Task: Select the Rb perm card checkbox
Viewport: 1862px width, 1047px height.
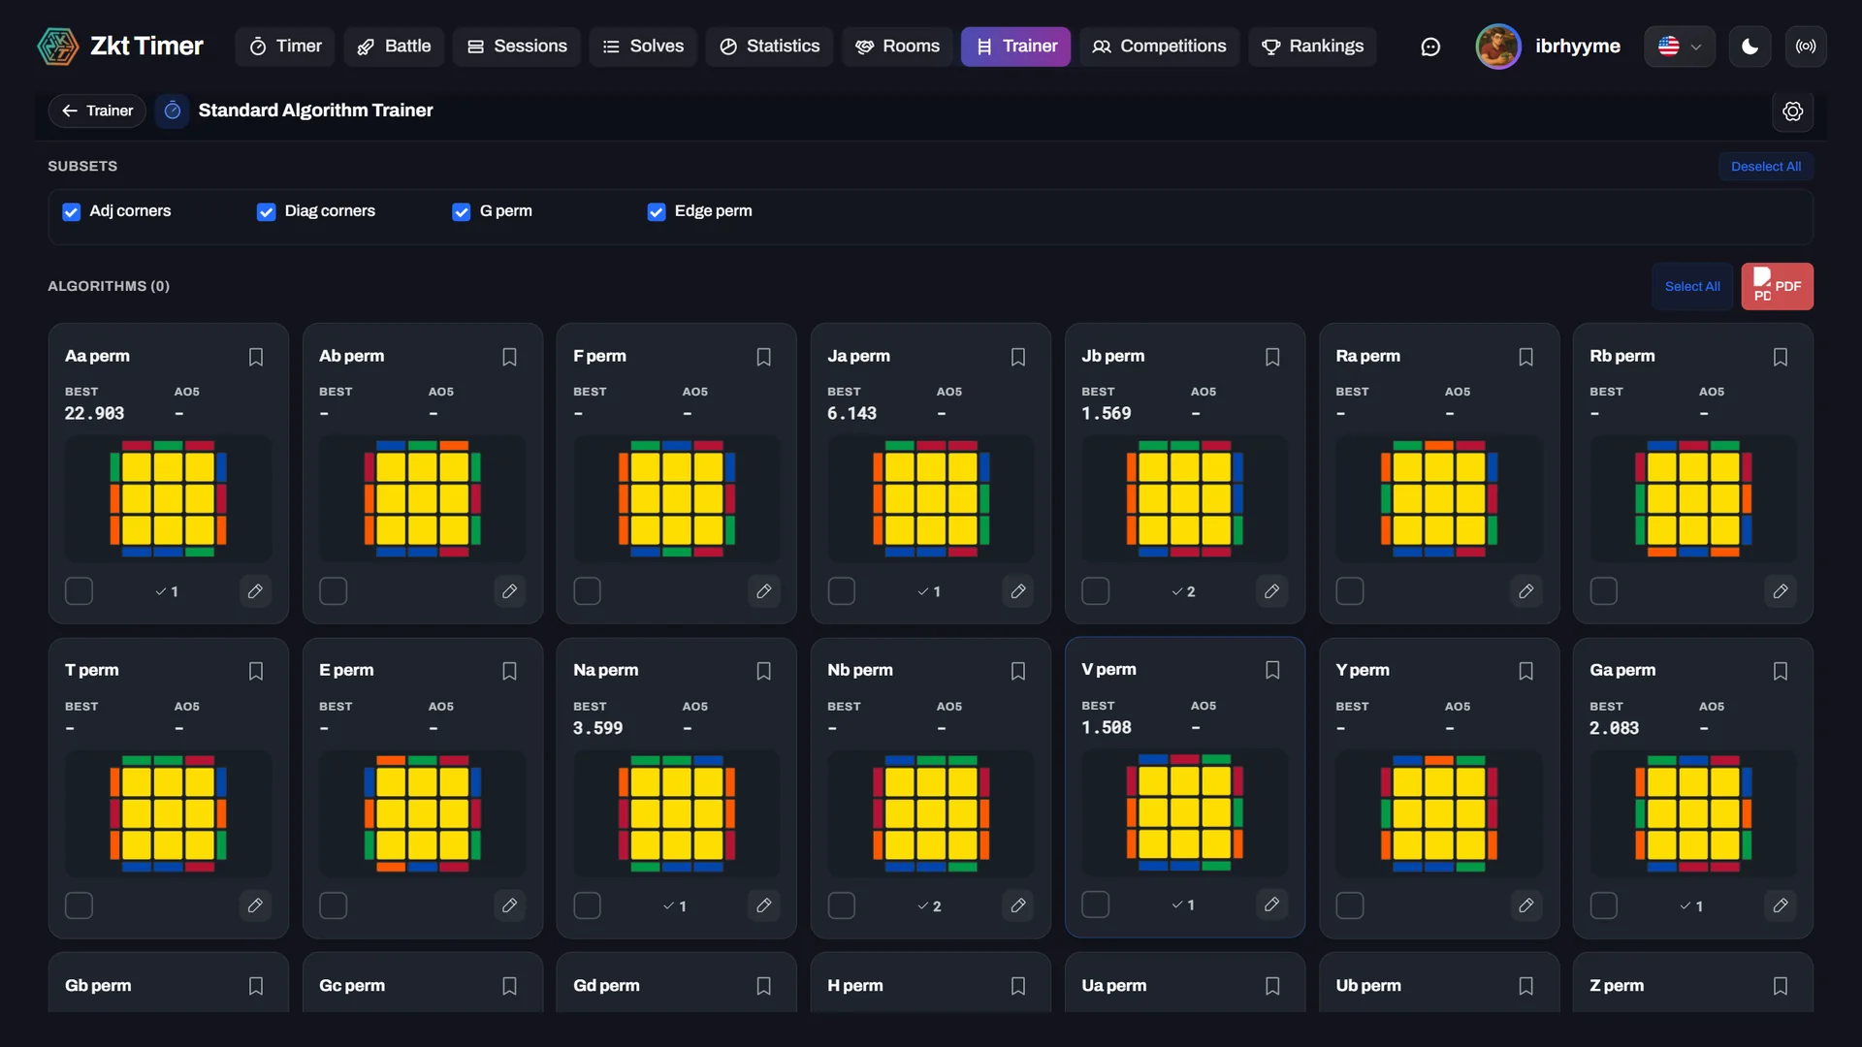Action: pos(1604,591)
